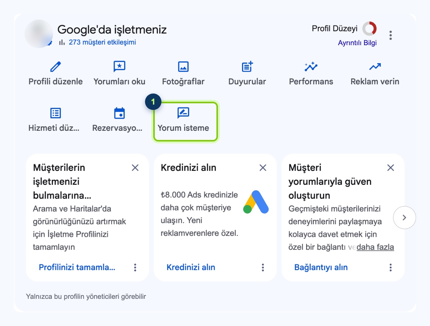Click the Yalnızca bu profilin yöneticileri görebilir note
This screenshot has width=430, height=326.
pyautogui.click(x=86, y=296)
